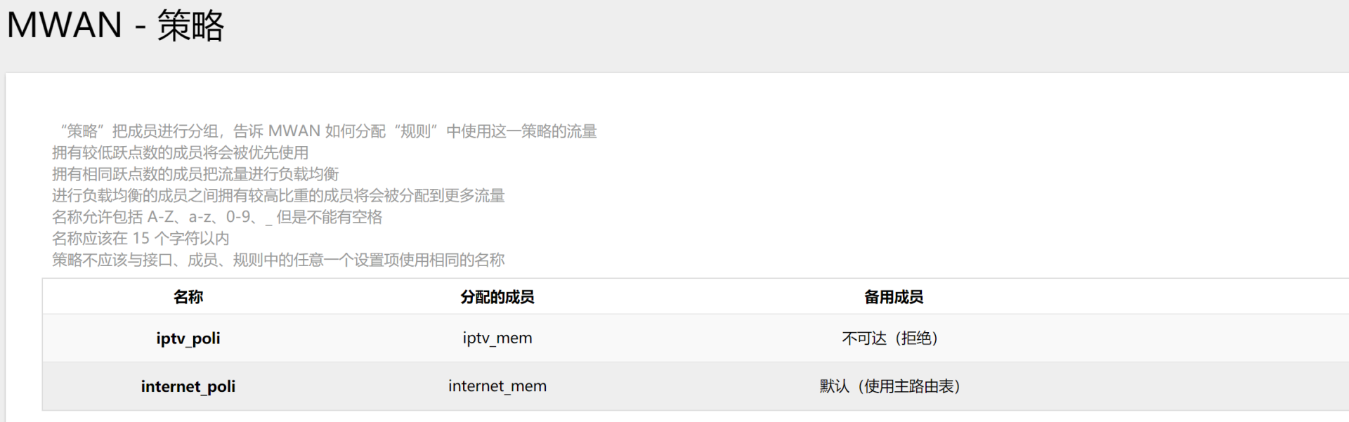Click the 15-character name limit note

(141, 239)
